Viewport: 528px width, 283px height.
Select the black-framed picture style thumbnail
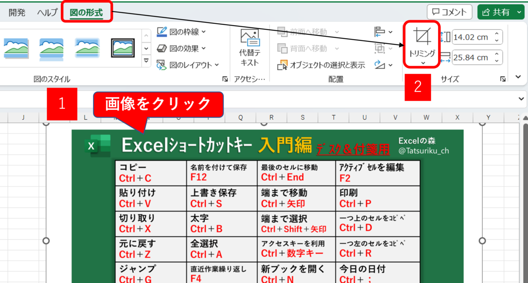(123, 48)
